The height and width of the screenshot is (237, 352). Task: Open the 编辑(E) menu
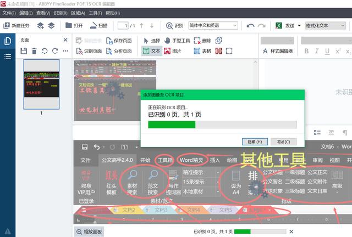(x=26, y=13)
